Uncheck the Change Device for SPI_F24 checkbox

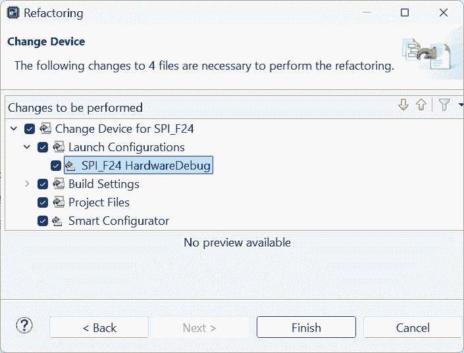point(30,129)
